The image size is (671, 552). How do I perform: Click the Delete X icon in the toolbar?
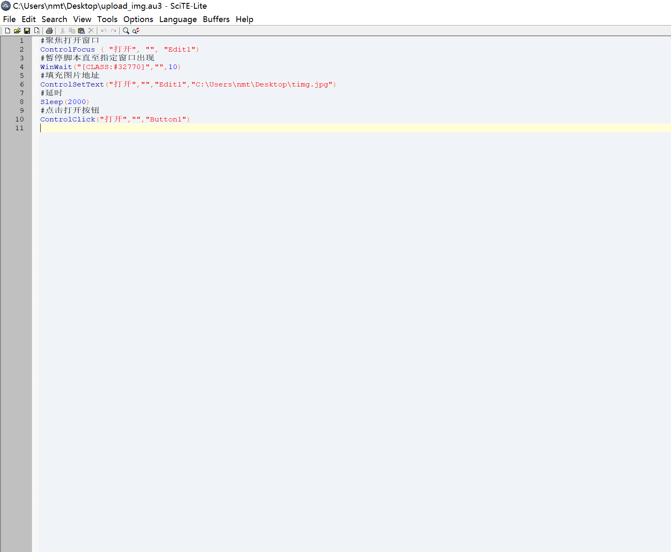(x=91, y=31)
